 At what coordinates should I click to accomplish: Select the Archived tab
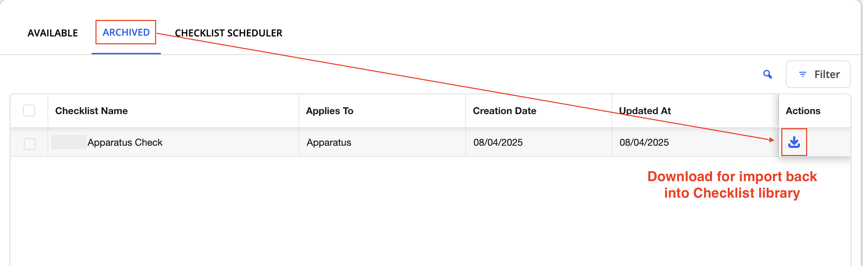pos(126,32)
